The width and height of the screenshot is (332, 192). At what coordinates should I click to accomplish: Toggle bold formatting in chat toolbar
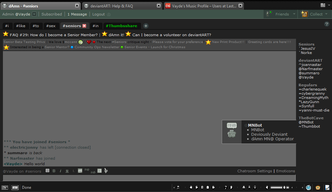[54, 171]
